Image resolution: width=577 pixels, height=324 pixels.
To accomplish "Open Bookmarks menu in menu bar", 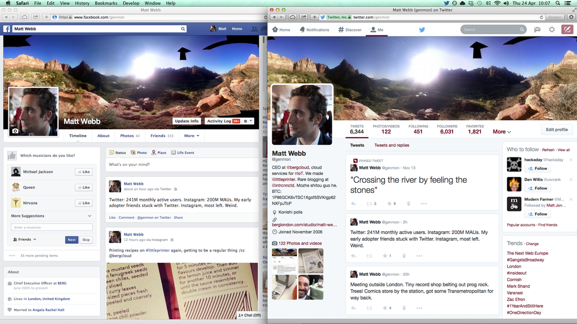I will click(x=106, y=3).
